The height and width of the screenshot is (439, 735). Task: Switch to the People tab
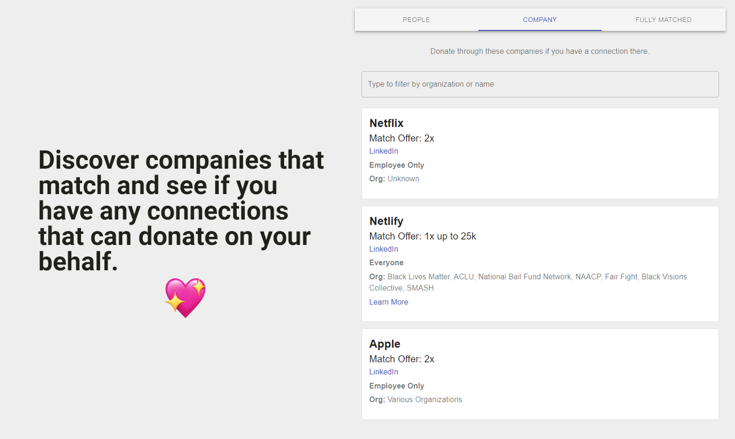click(x=416, y=20)
